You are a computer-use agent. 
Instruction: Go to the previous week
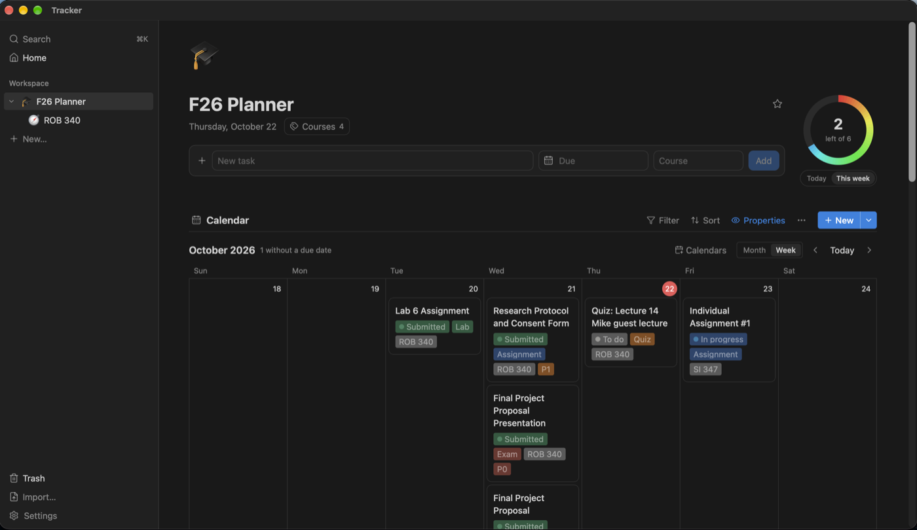(815, 251)
